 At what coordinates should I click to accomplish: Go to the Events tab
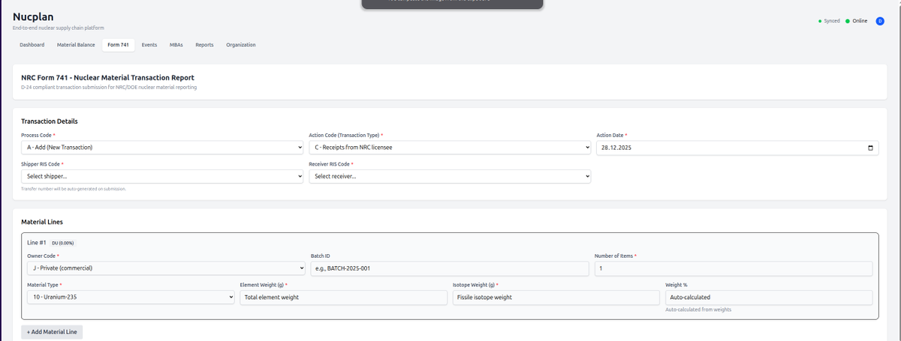coord(149,45)
